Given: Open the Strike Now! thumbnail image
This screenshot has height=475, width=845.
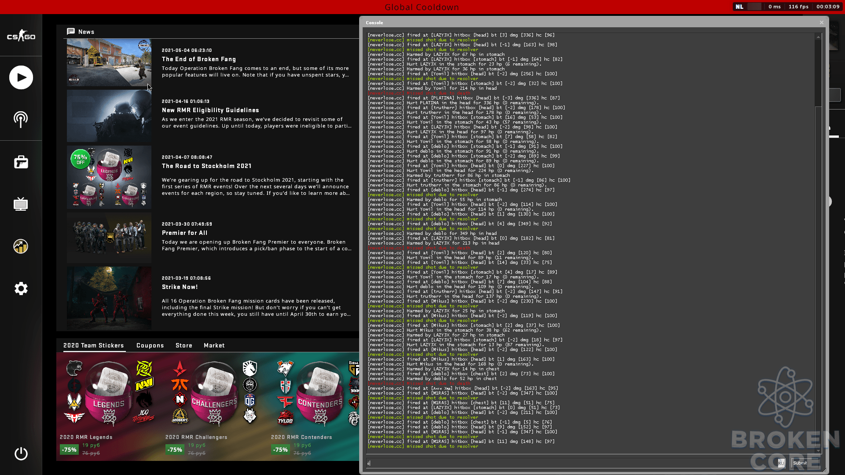Looking at the screenshot, I should point(109,298).
